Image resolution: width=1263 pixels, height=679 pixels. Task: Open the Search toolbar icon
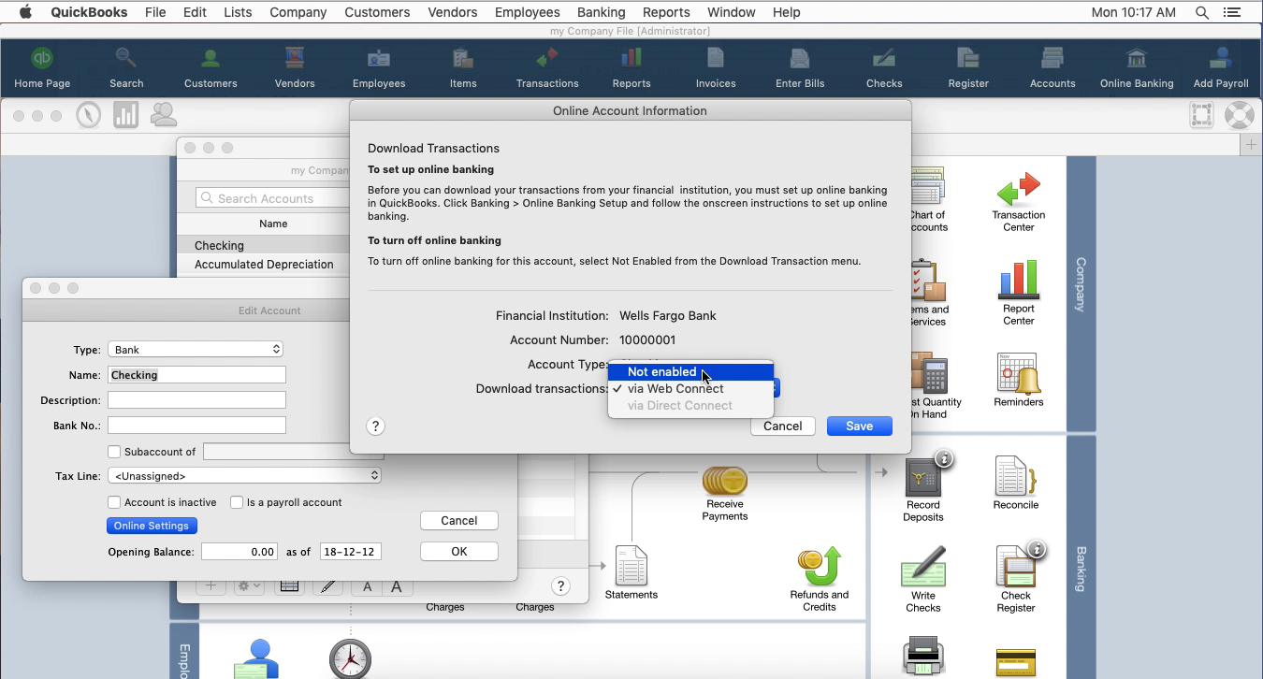(126, 67)
